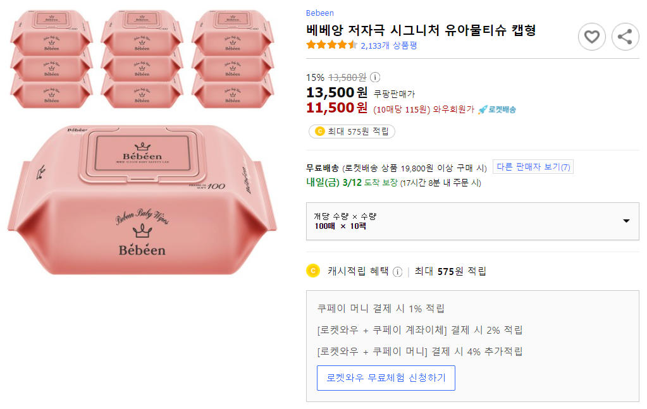The width and height of the screenshot is (647, 409).
Task: Click dropdown arrow of quantity selector
Action: (x=626, y=221)
